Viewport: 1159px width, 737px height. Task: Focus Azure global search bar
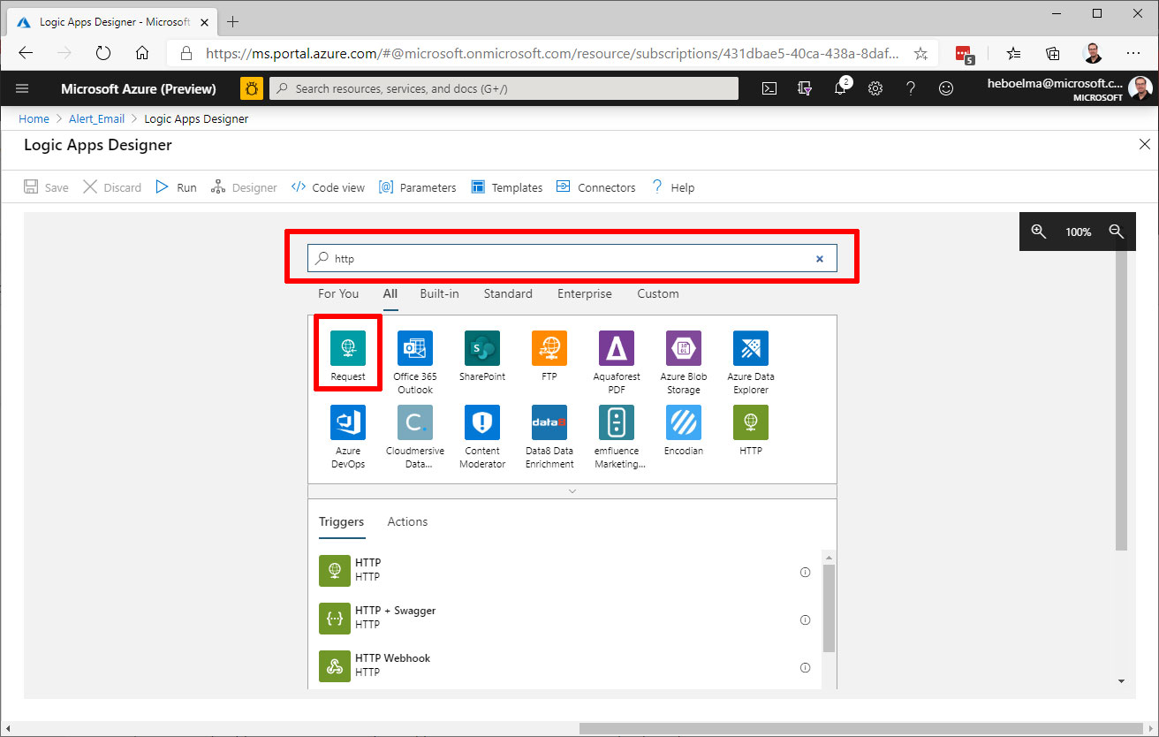(504, 88)
